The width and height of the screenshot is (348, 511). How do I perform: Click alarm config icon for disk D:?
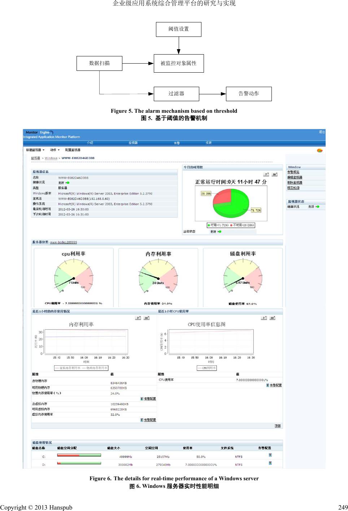[x=270, y=463]
